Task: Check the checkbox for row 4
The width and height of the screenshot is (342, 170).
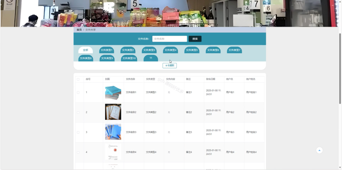Action: point(78,152)
